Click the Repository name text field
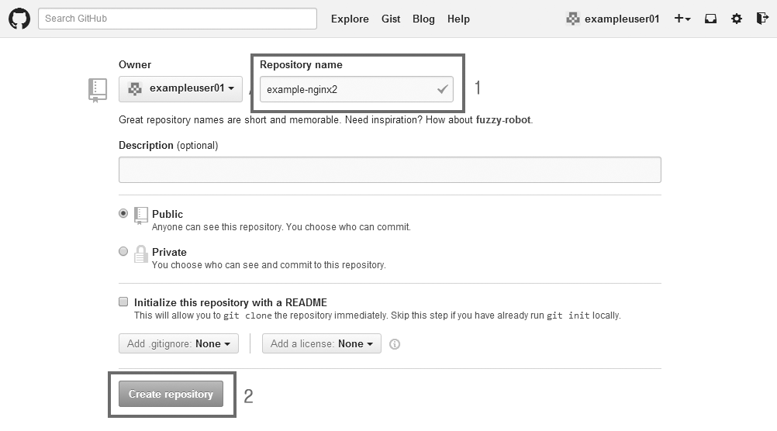Screen dimensions: 777x431 click(x=347, y=89)
